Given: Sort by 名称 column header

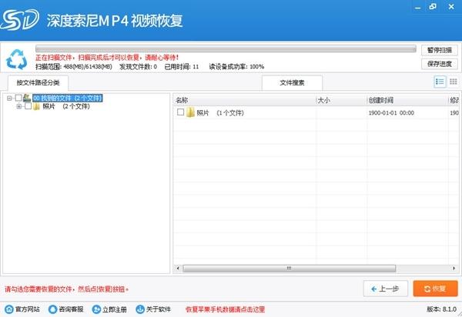Looking at the screenshot, I should coord(245,100).
